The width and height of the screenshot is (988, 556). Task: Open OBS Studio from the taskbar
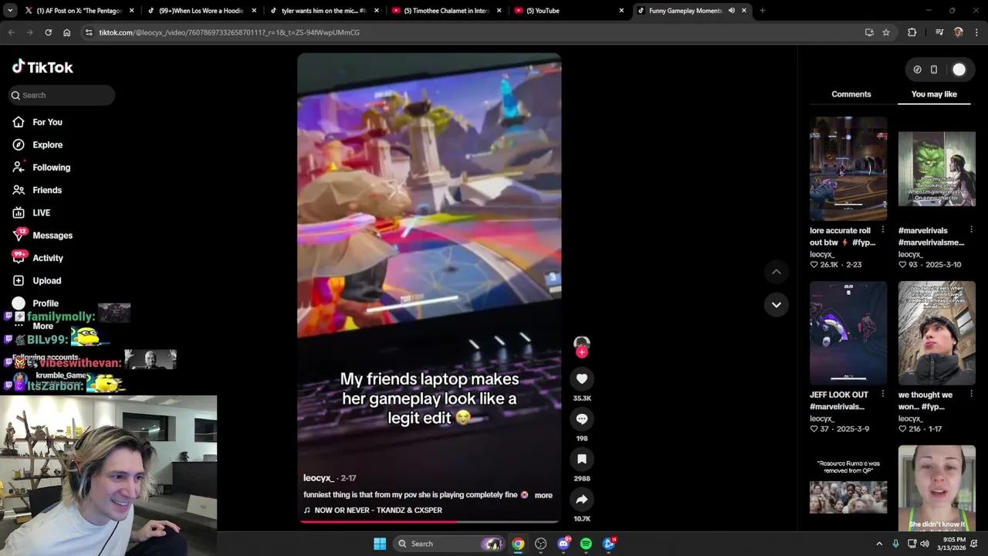(x=540, y=544)
